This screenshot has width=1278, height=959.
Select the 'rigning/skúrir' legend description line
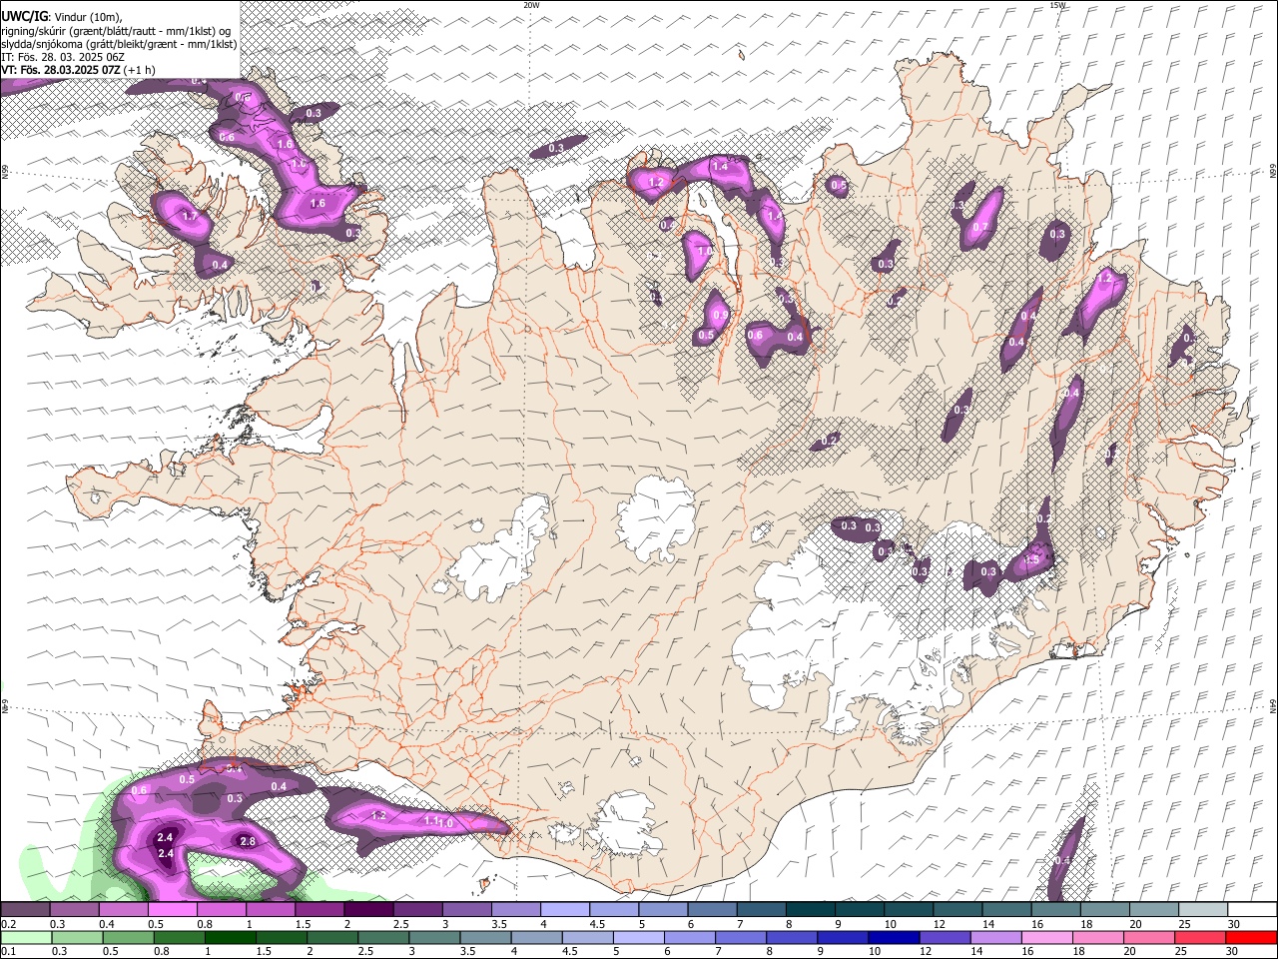pyautogui.click(x=118, y=30)
